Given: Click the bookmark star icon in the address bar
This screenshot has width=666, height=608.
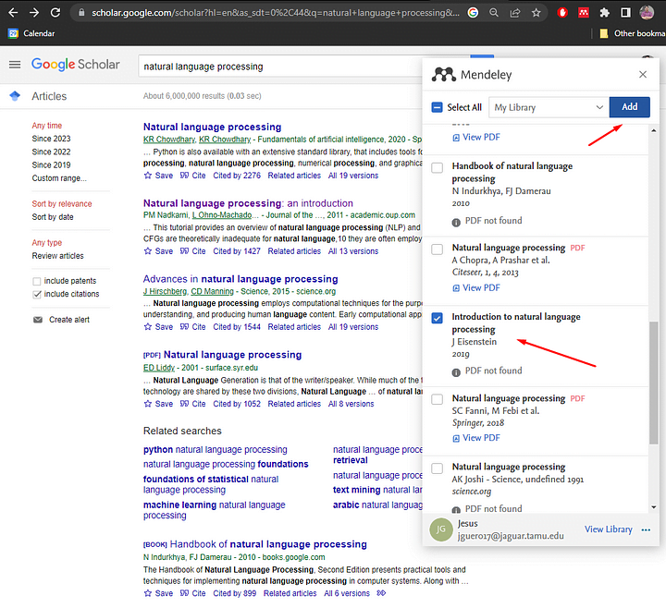Looking at the screenshot, I should [x=535, y=13].
